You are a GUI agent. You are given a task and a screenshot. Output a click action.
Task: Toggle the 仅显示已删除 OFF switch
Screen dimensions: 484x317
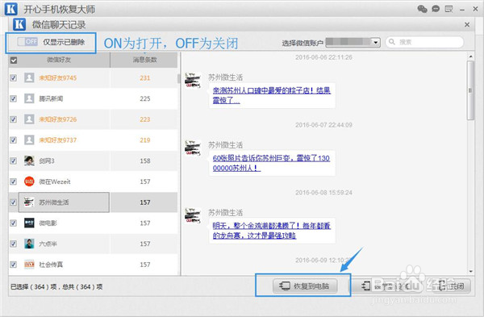(x=27, y=42)
